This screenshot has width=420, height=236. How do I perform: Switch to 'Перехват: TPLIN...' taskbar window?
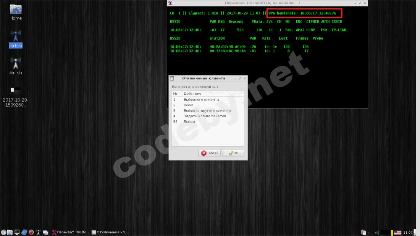point(70,232)
